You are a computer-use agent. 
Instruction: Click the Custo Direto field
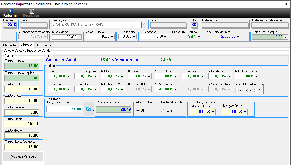click(x=22, y=101)
